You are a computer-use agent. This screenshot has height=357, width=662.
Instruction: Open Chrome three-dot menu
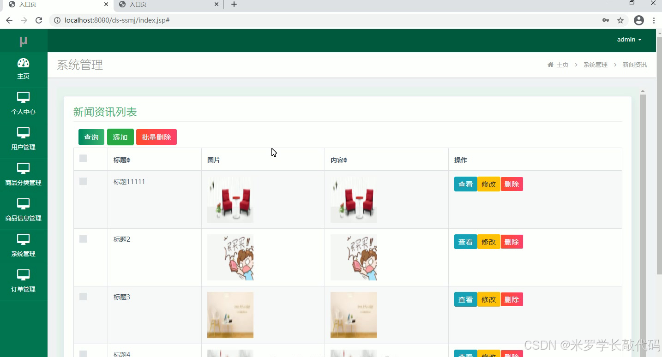[x=654, y=20]
